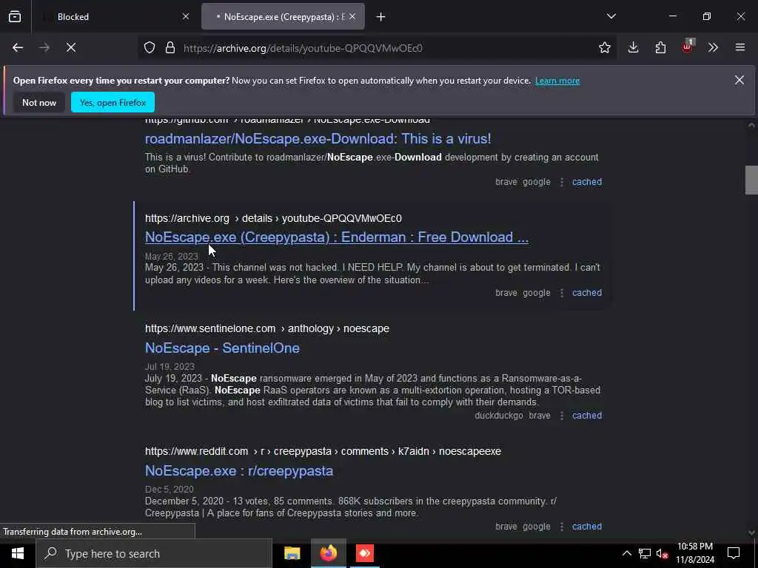The width and height of the screenshot is (758, 568).
Task: Open roadmanlazer/NoEscape.exe-Download result
Action: pyautogui.click(x=318, y=138)
